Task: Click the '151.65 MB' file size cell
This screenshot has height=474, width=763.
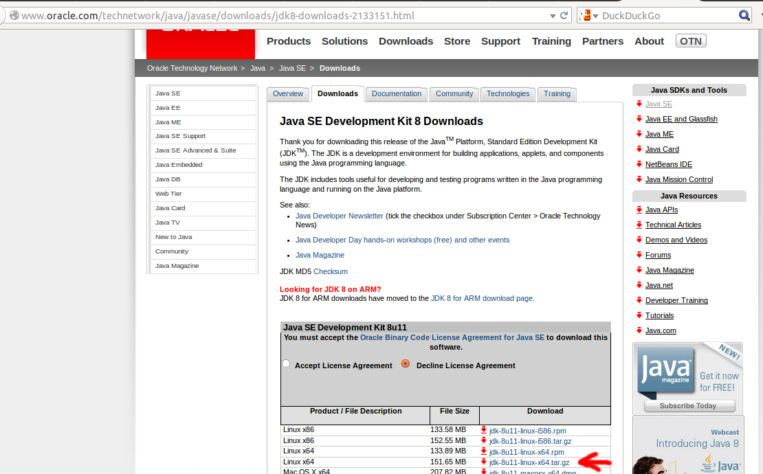Action: [x=448, y=462]
